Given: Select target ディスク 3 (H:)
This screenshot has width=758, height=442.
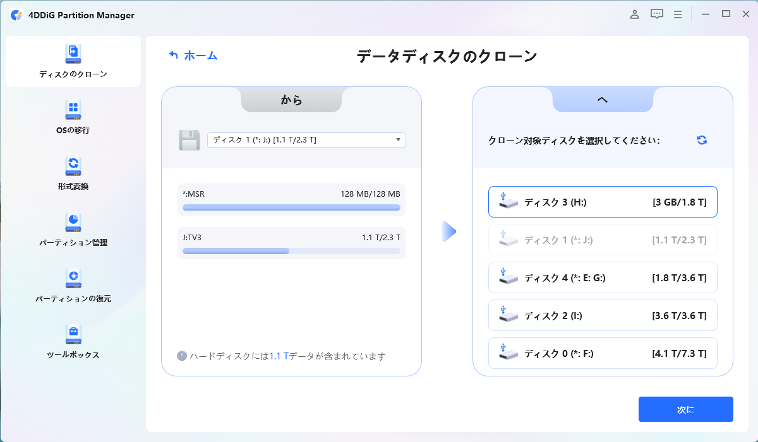Looking at the screenshot, I should (603, 202).
